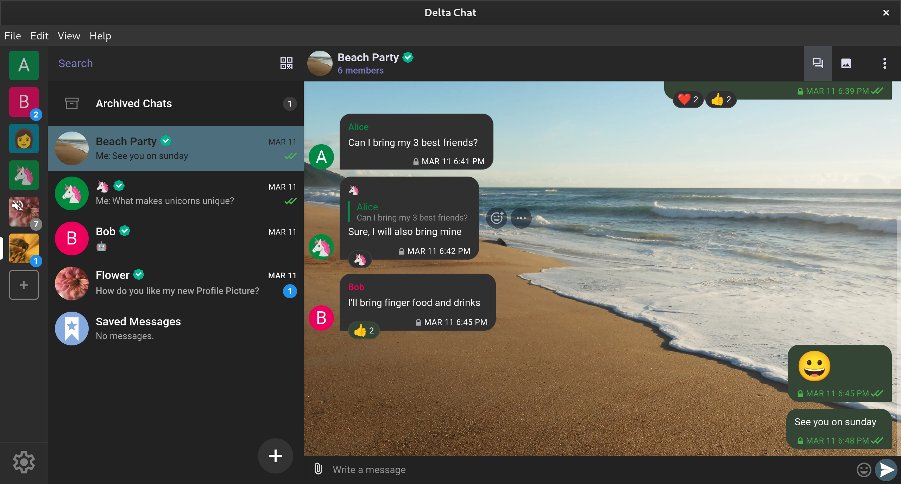Open the chat three-dot overflow menu
Image resolution: width=901 pixels, height=484 pixels.
tap(884, 63)
